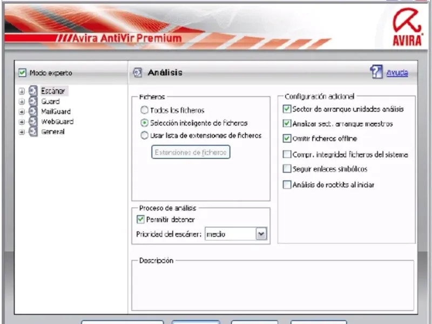The width and height of the screenshot is (432, 324).
Task: Uncheck Sector de arranque unidades análisis
Action: pyautogui.click(x=287, y=109)
